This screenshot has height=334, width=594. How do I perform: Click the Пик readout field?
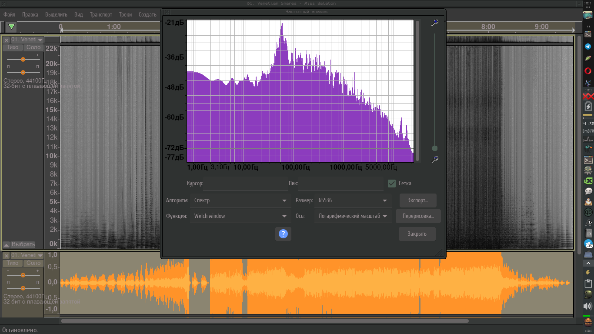pyautogui.click(x=341, y=184)
